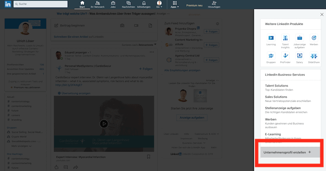Screen dimensions: 326x171
Task: Launch the ProFinder icon
Action: tap(285, 56)
